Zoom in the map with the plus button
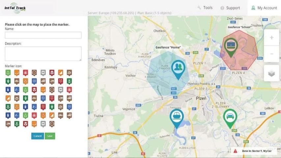Image resolution: width=281 pixels, height=158 pixels. coord(271,38)
